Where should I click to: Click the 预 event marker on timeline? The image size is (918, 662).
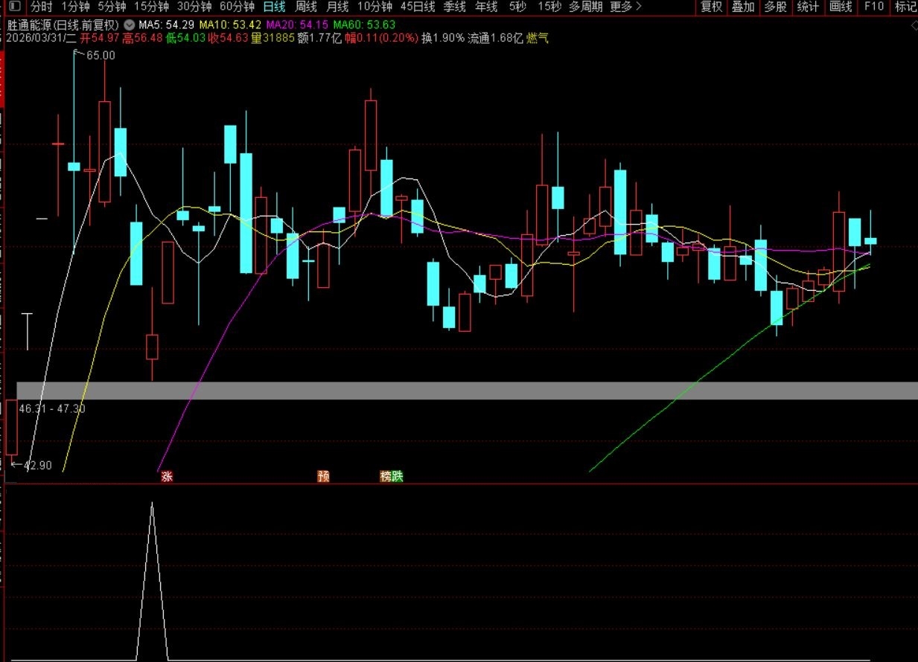tap(323, 477)
